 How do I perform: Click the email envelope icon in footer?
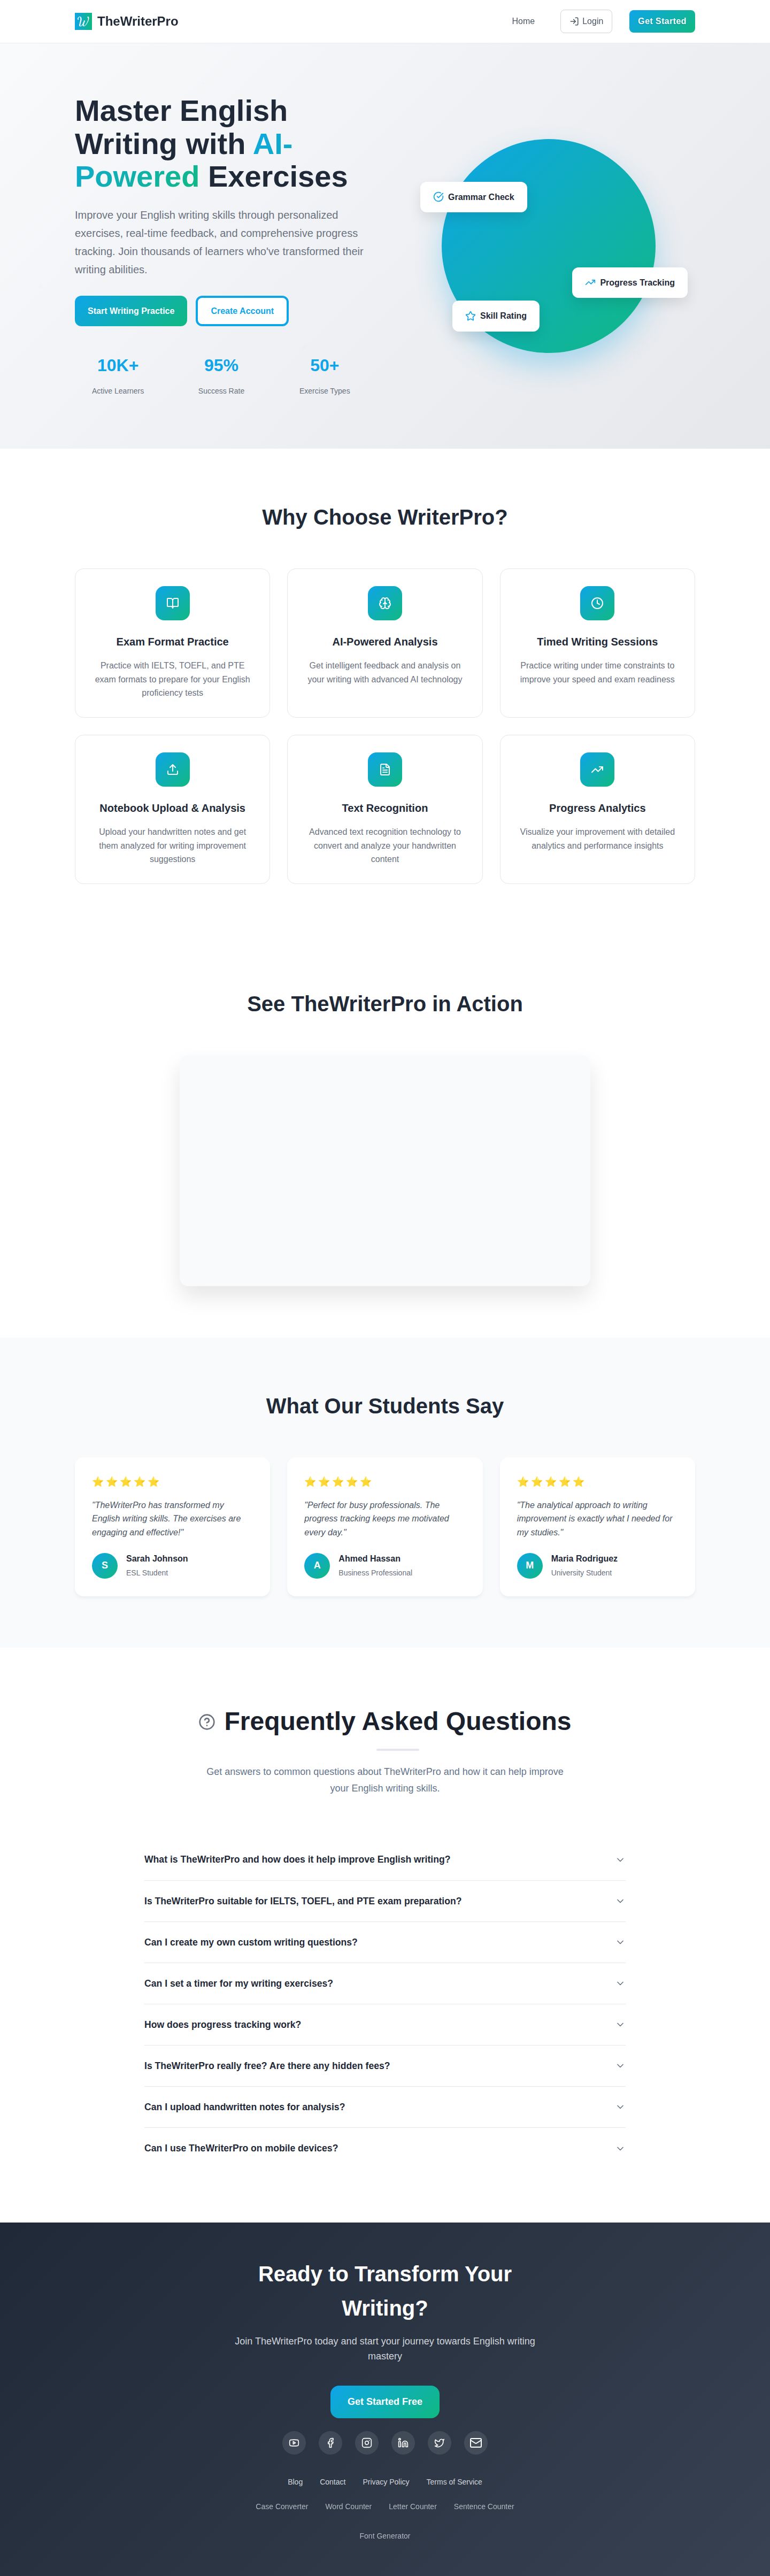476,2443
